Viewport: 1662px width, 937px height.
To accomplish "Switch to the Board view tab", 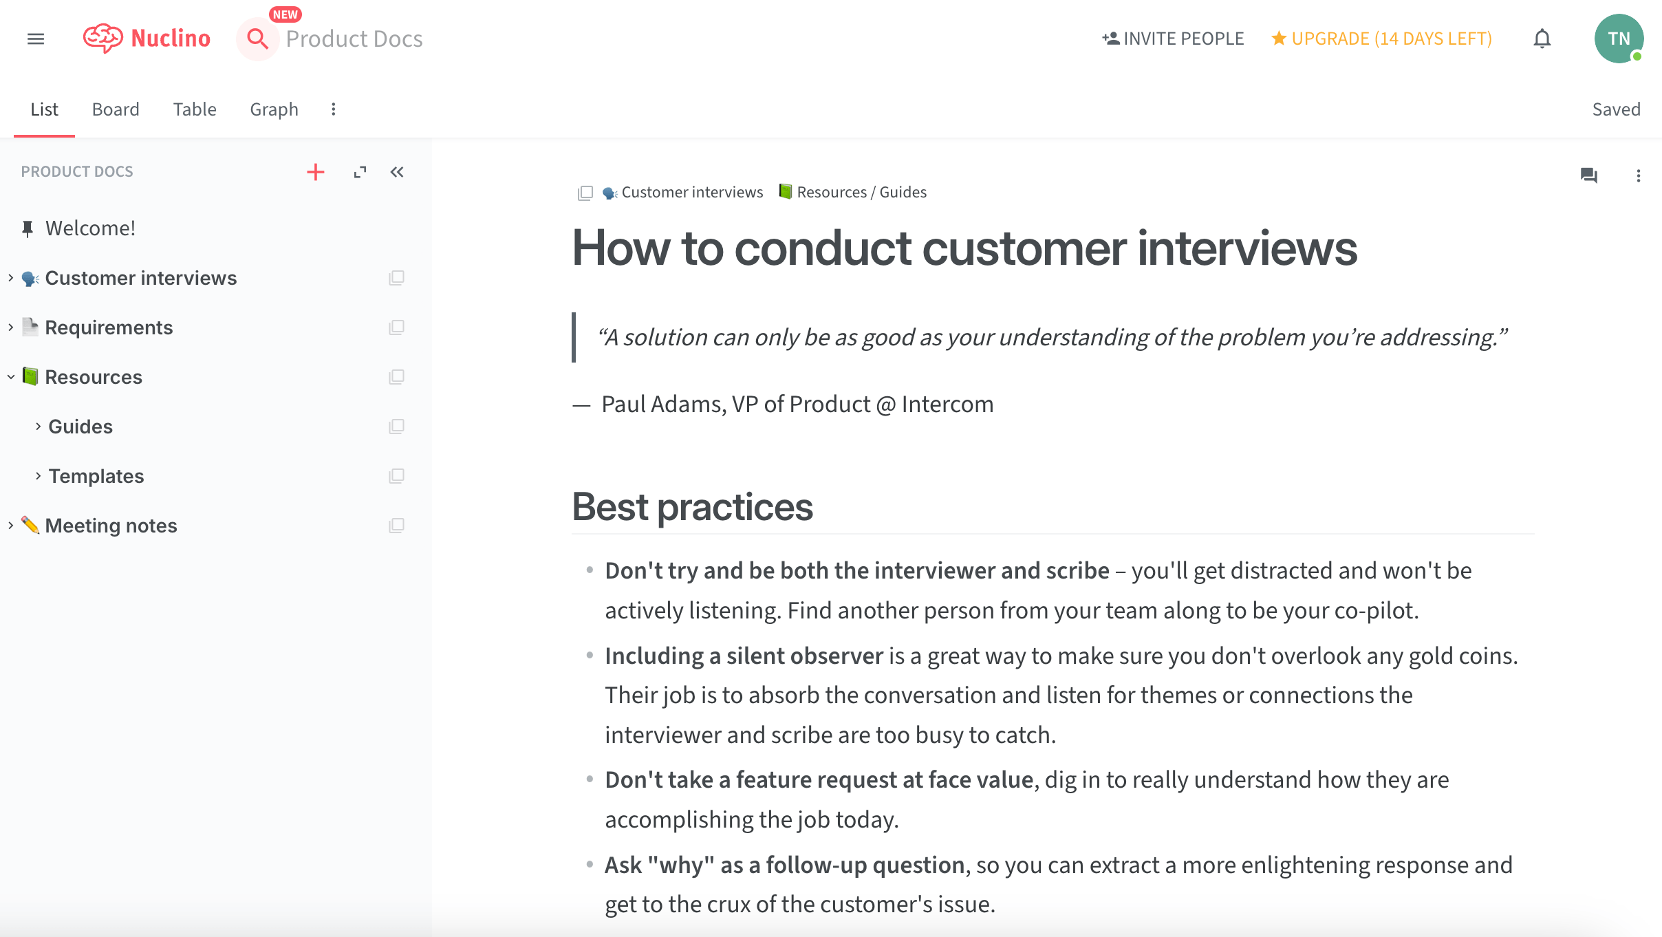I will (x=116, y=109).
